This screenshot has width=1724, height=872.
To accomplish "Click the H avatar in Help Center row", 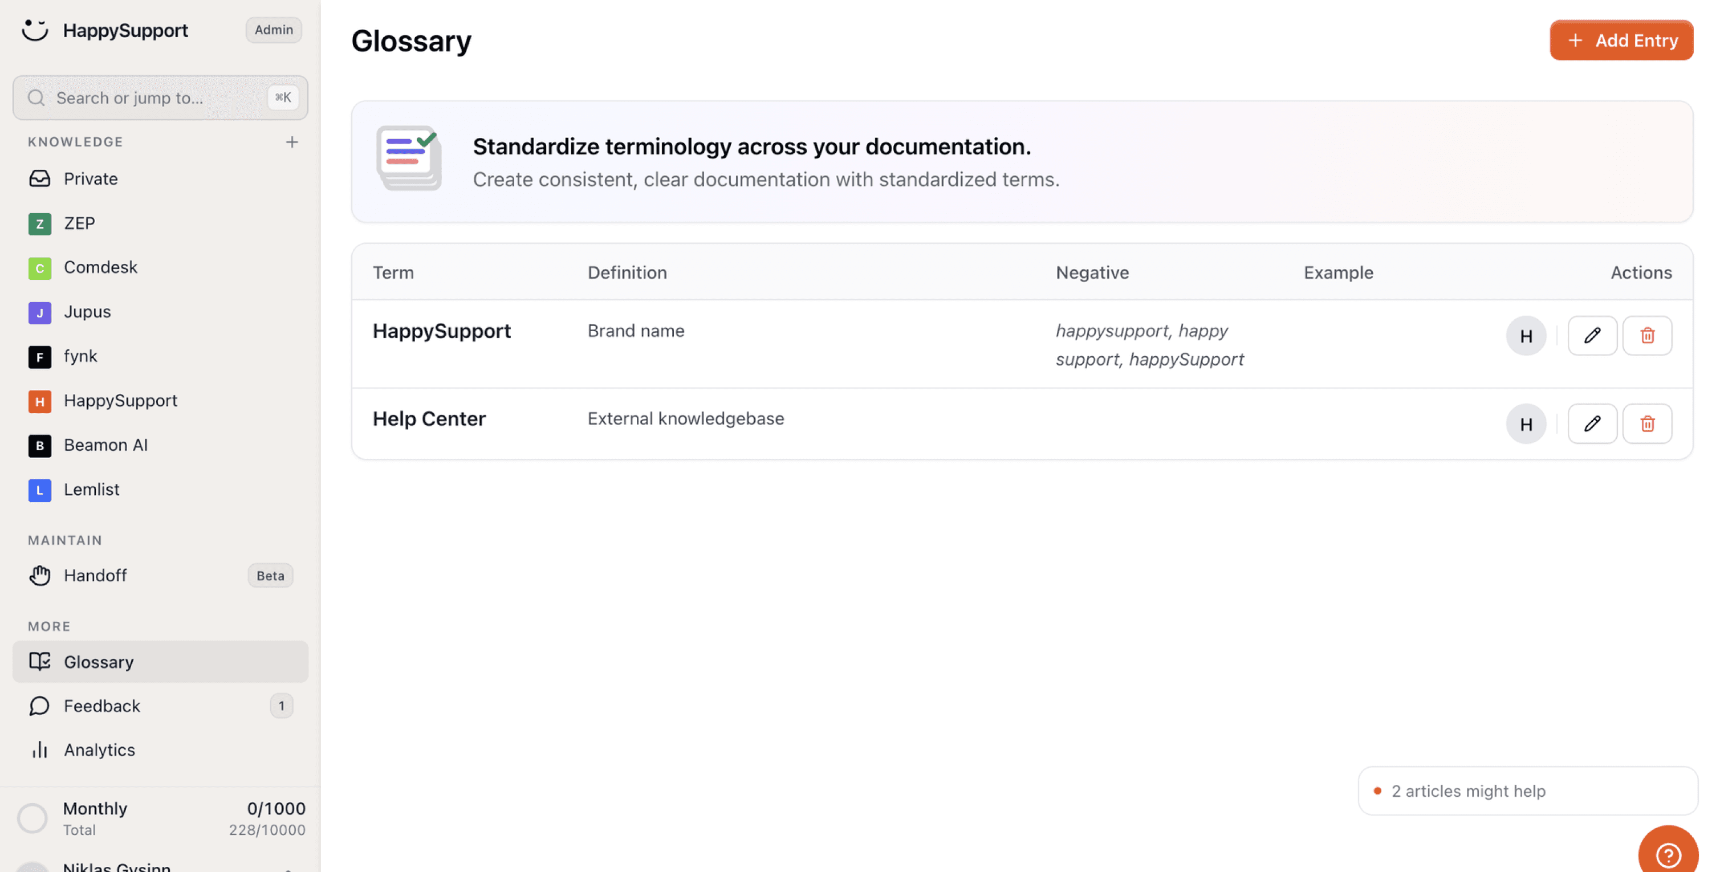I will (1526, 423).
